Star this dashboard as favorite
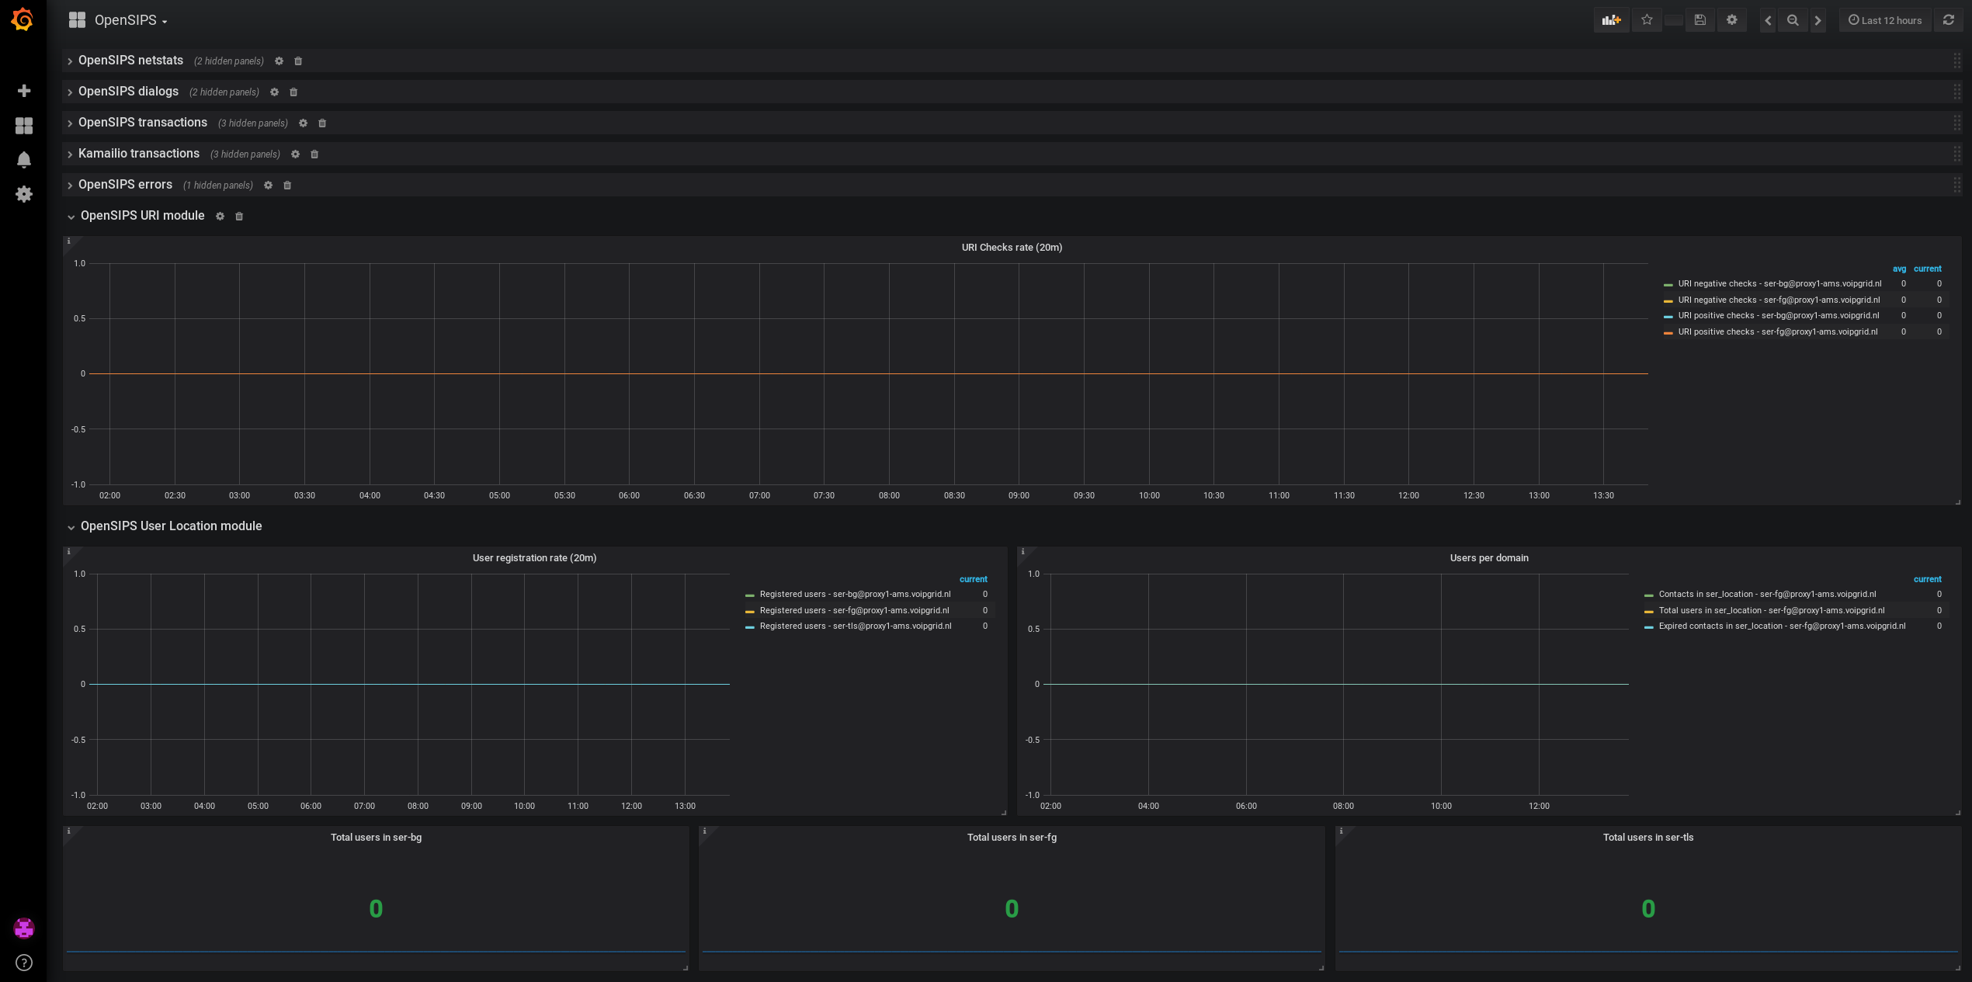 pos(1647,20)
